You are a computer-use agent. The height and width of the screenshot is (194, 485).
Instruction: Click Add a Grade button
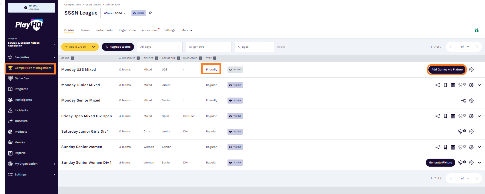(75, 47)
